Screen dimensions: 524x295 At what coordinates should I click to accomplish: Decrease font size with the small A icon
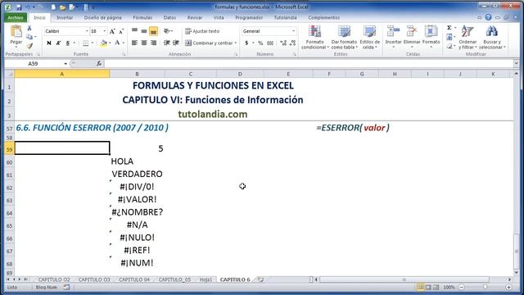pos(121,31)
